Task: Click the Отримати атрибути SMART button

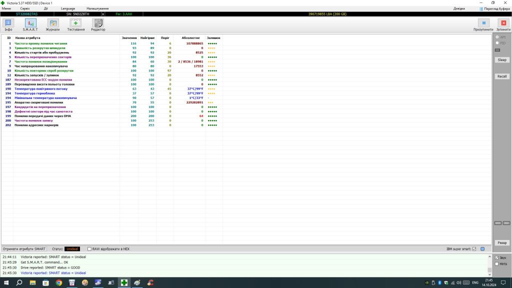Action: 24,249
